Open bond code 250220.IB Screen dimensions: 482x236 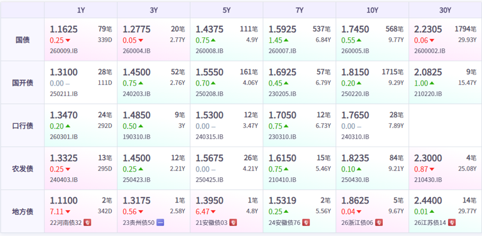point(355,94)
